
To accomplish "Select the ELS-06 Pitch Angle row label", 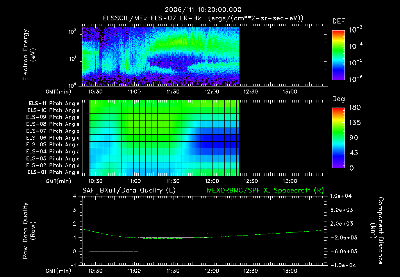I will click(53, 138).
